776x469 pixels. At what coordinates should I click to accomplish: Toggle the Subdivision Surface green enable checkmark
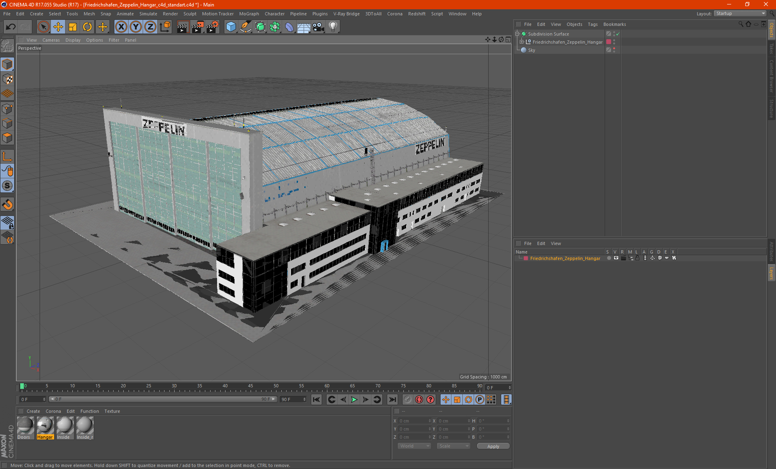618,34
